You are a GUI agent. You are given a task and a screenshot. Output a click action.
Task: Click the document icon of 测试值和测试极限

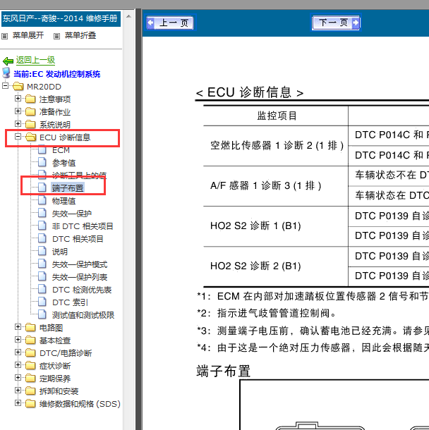click(x=42, y=314)
